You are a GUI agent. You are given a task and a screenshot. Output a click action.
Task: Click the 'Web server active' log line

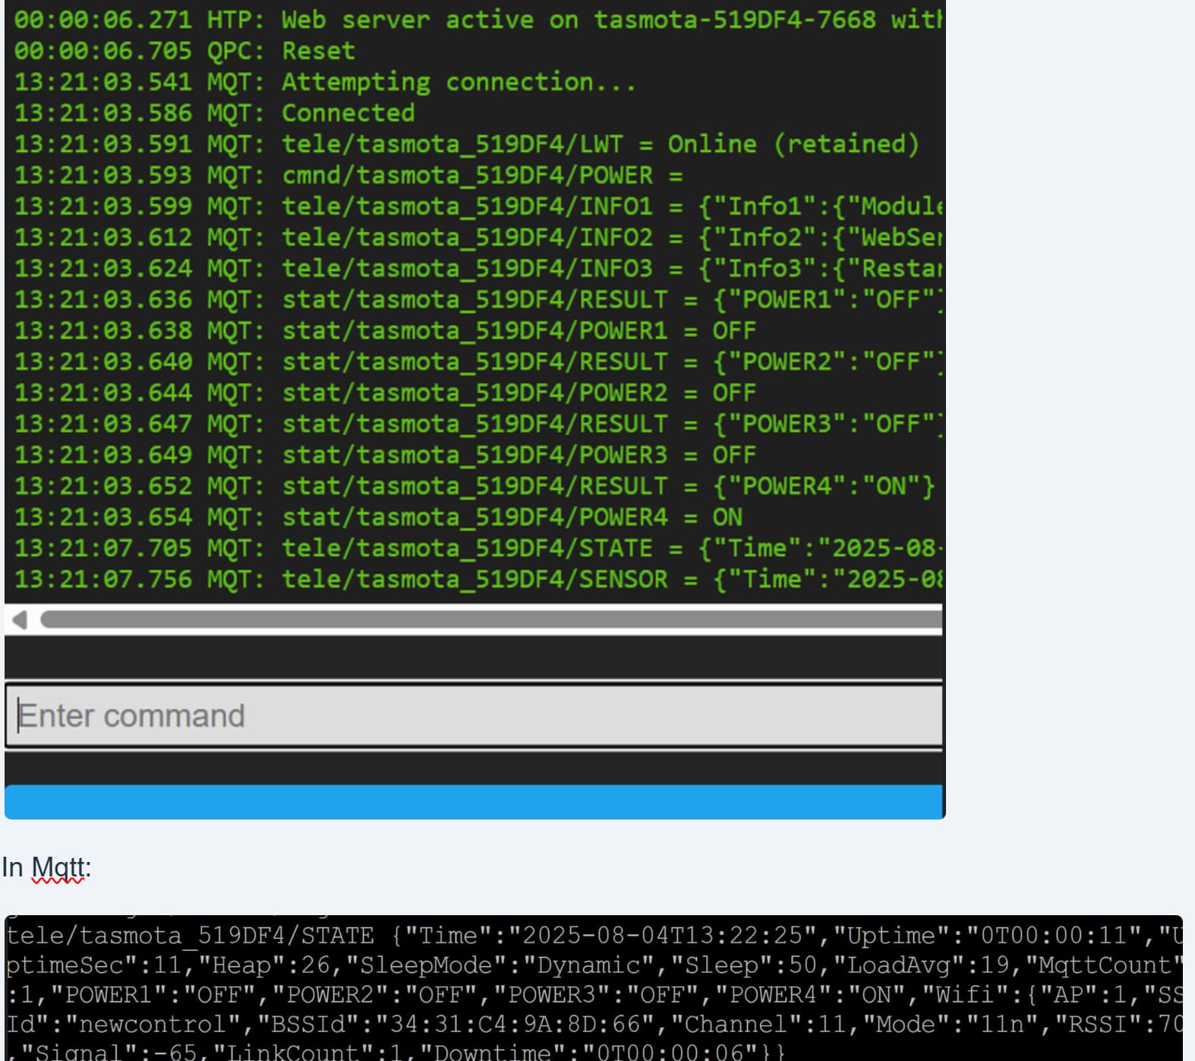tap(477, 20)
